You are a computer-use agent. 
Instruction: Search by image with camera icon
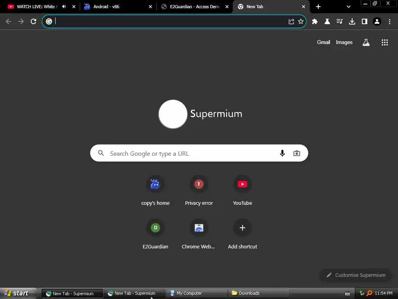point(297,153)
